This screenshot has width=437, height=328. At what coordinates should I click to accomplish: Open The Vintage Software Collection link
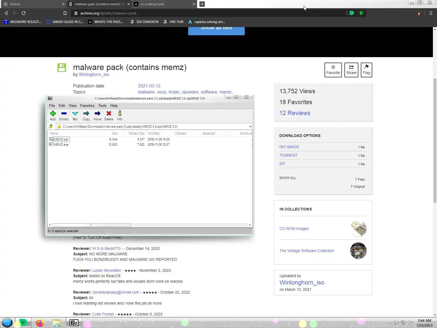306,251
